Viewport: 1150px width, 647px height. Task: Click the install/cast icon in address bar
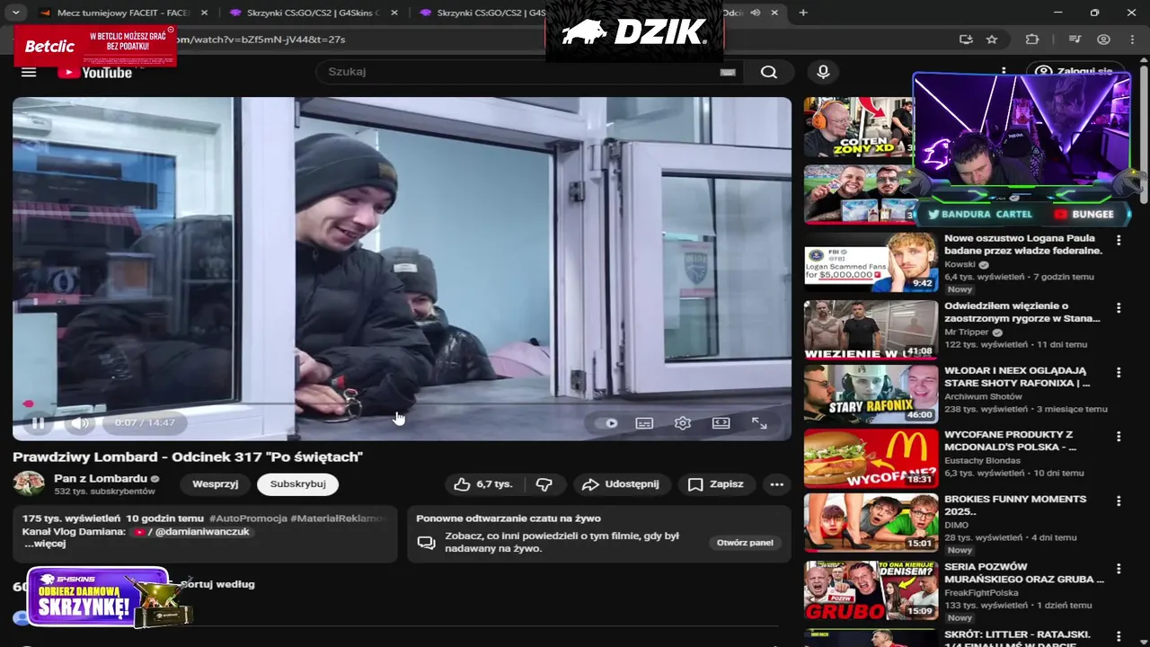966,40
